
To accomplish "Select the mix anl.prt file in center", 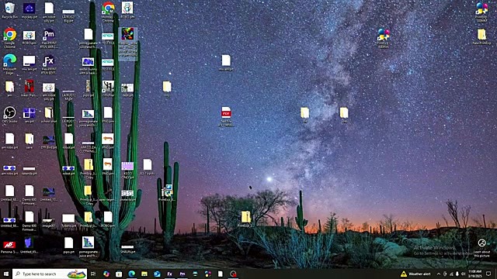I will (x=226, y=62).
